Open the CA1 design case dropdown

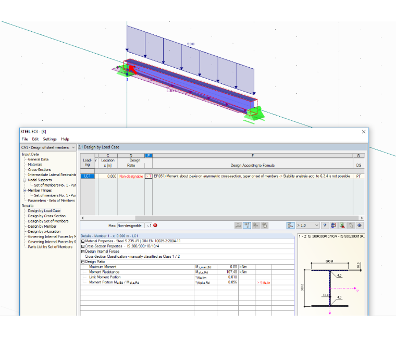48,147
